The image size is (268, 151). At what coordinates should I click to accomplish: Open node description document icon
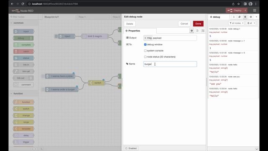click(x=197, y=31)
